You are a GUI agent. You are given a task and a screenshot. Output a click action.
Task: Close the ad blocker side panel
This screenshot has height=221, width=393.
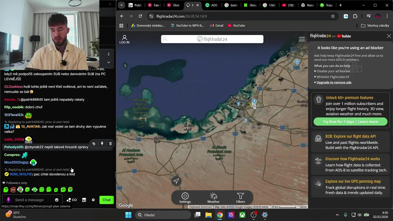[x=389, y=36]
